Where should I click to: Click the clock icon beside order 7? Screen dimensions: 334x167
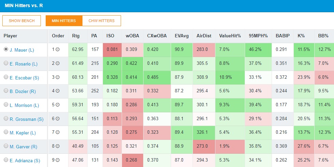click(58, 132)
